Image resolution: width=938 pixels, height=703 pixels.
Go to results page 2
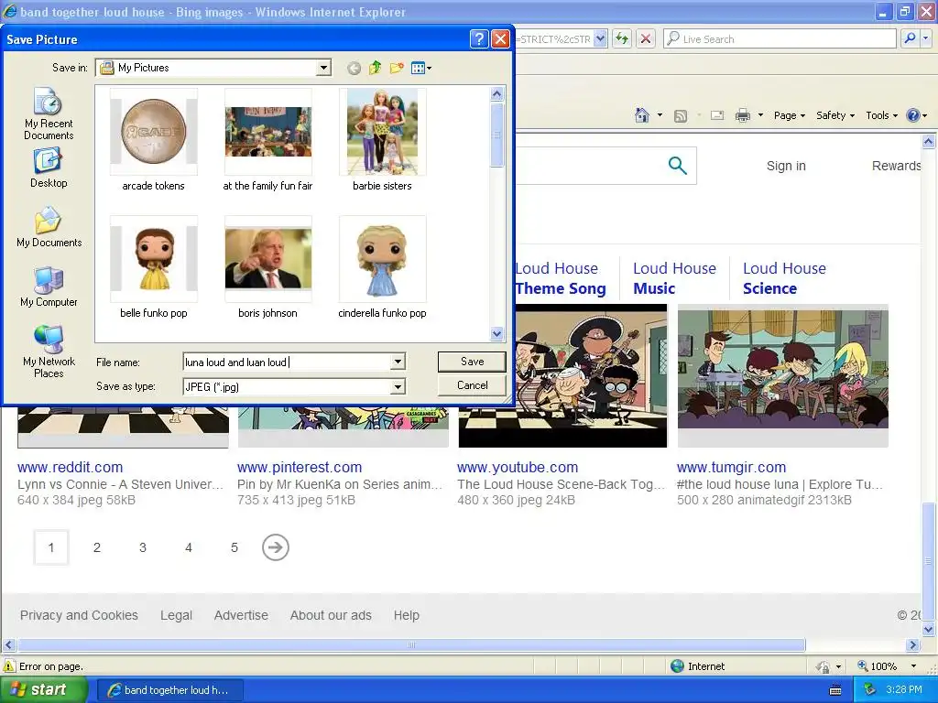pos(97,547)
